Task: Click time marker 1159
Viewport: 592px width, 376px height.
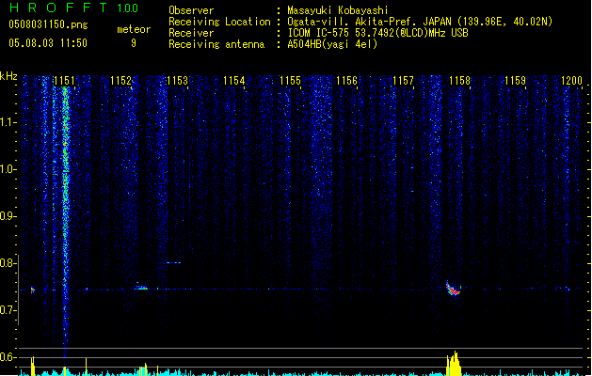Action: pos(515,81)
